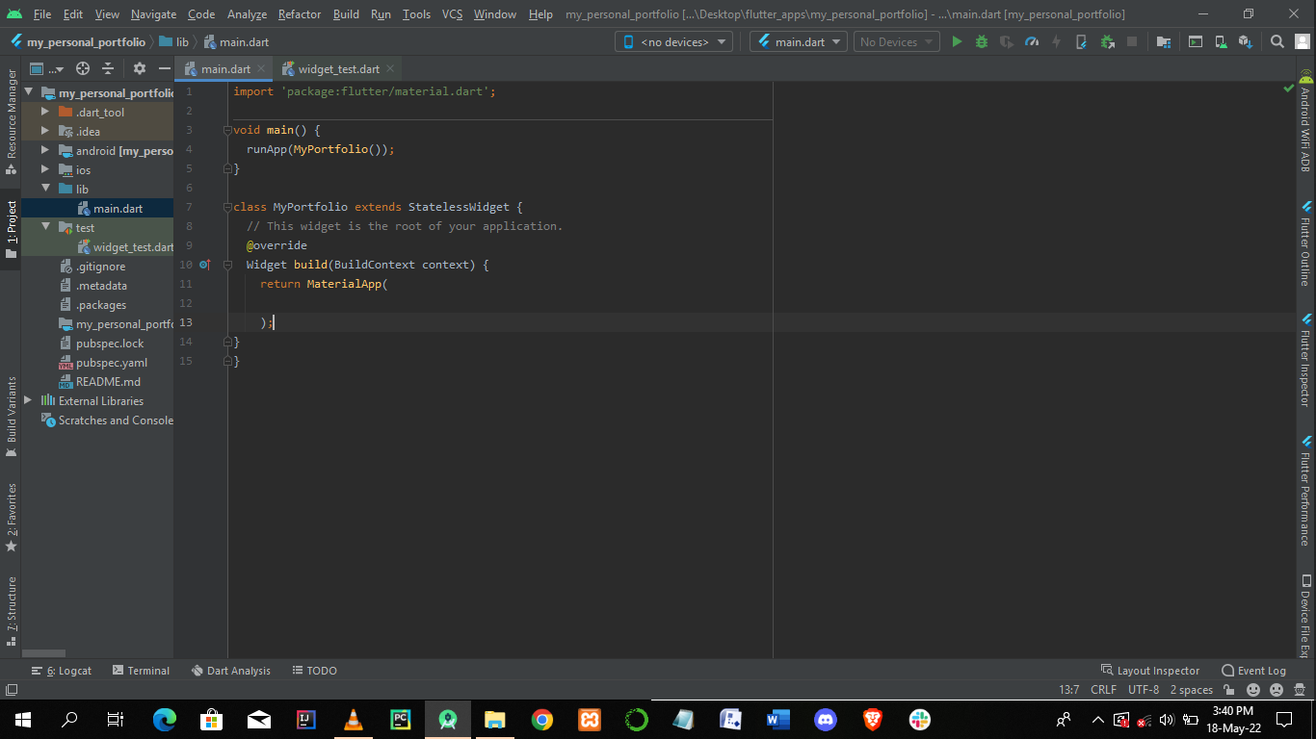The image size is (1316, 739).
Task: Expand the android folder
Action: click(44, 151)
